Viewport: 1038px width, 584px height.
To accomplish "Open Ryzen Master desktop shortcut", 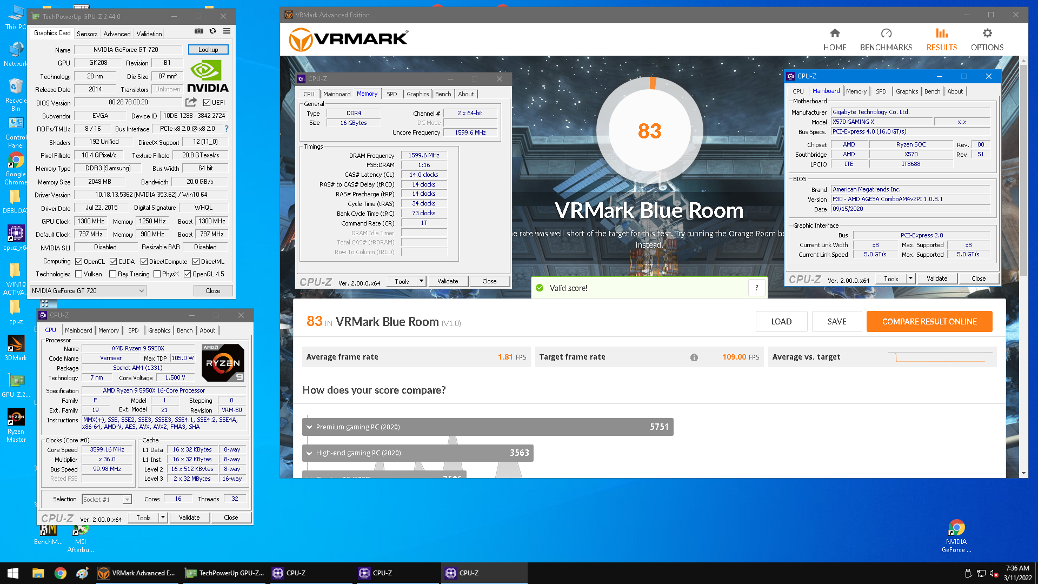I will point(16,426).
